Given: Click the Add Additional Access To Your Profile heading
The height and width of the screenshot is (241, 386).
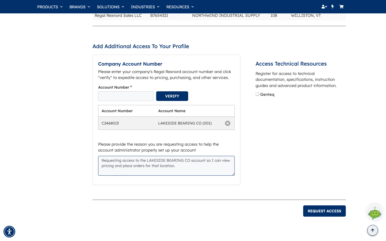Looking at the screenshot, I should click(141, 46).
